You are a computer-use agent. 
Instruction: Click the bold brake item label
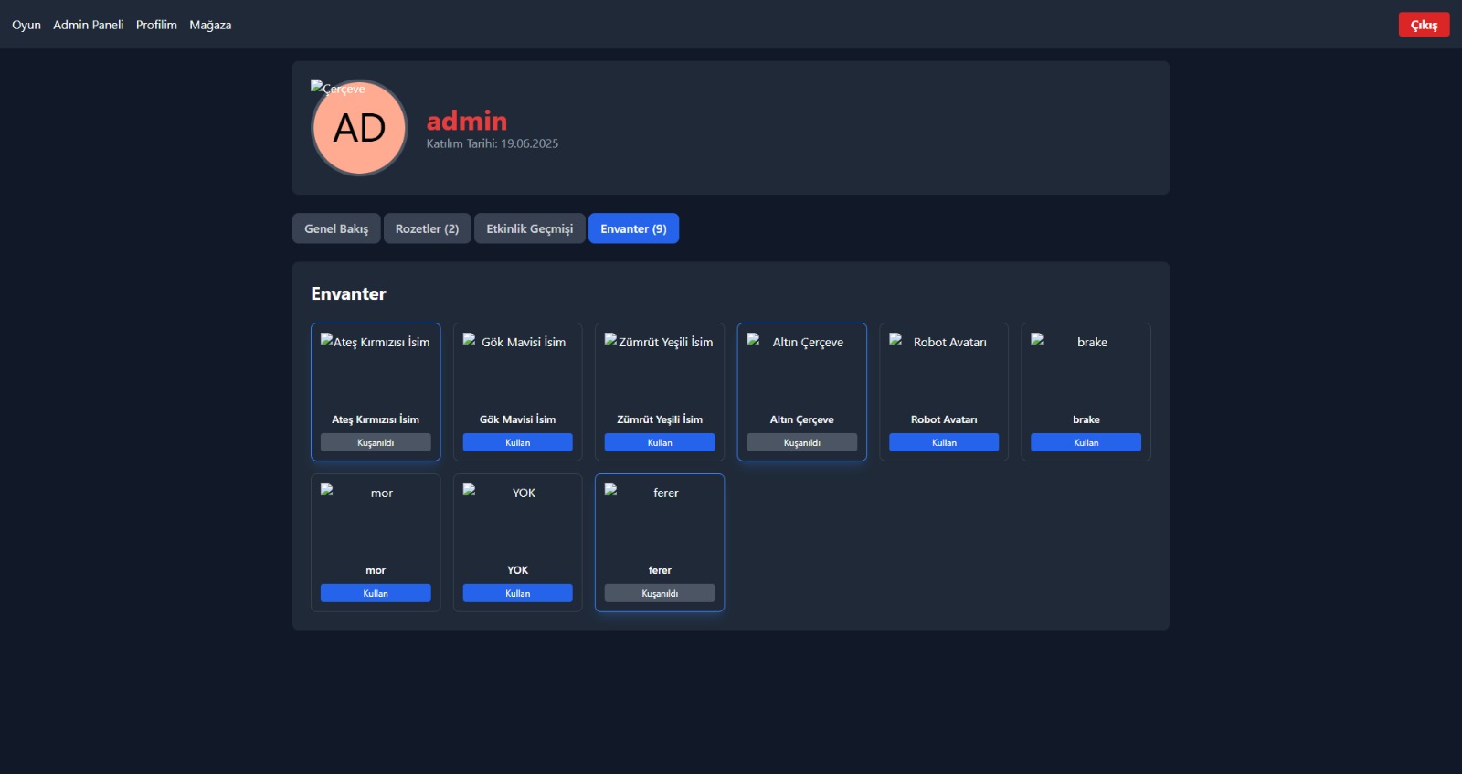(1086, 419)
